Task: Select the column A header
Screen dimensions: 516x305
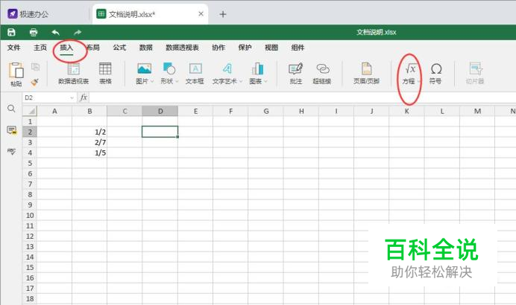Action: coord(54,112)
